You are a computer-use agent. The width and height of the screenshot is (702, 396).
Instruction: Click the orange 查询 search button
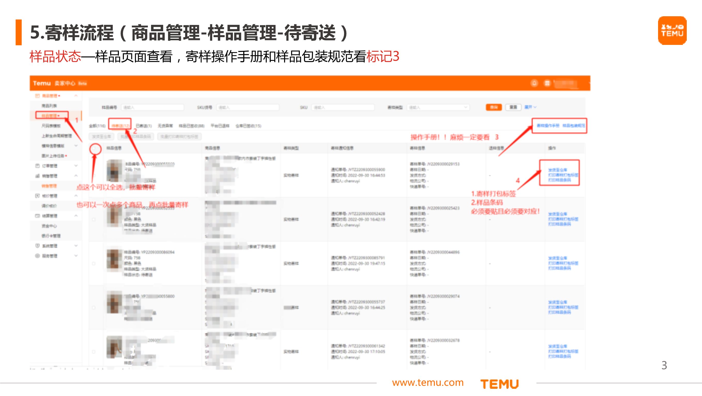pos(494,107)
